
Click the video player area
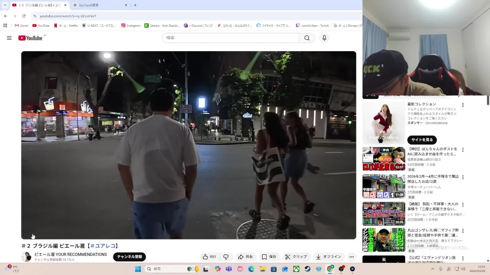point(188,145)
